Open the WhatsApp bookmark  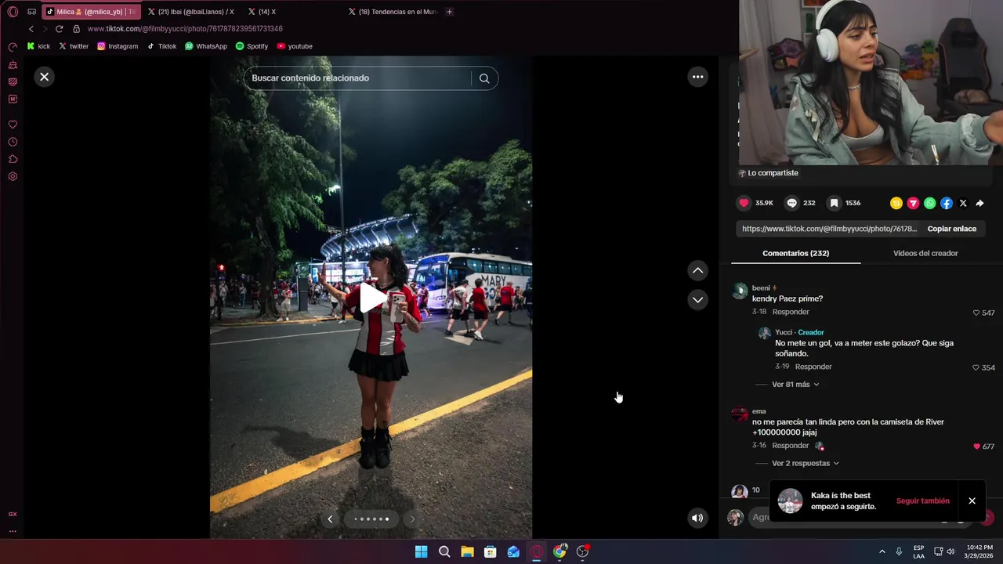206,46
